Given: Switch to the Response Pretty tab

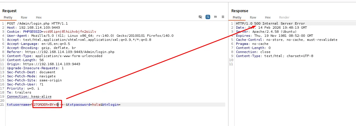Looking at the screenshot, I should point(237,17).
